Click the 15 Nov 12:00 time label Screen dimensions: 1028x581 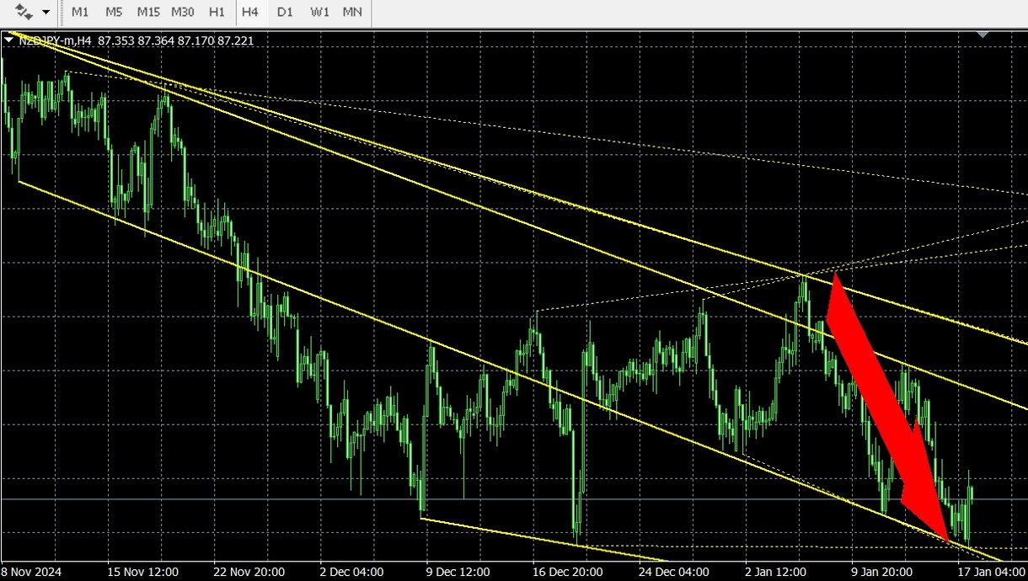(142, 572)
